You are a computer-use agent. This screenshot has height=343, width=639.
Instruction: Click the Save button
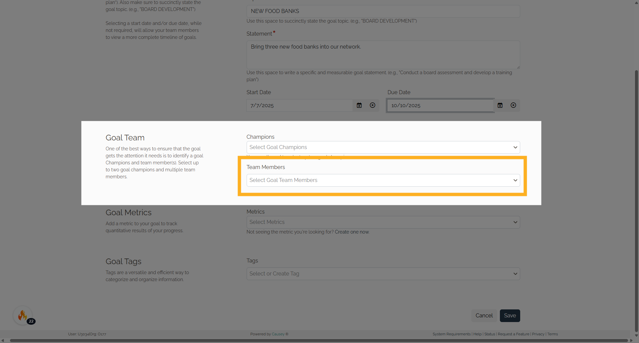510,316
